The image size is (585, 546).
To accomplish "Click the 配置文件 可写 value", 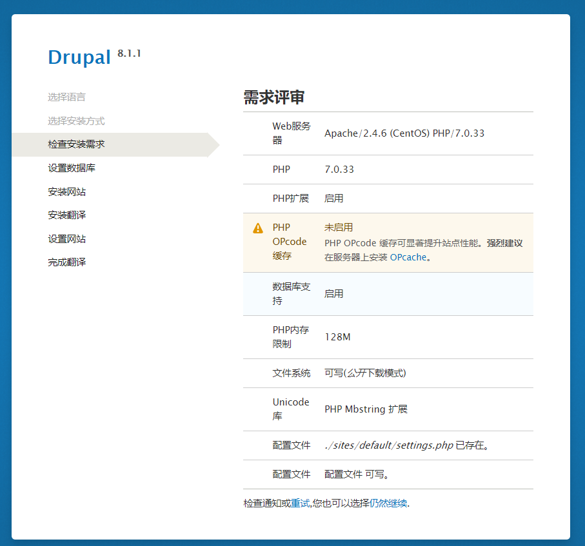I will point(357,474).
